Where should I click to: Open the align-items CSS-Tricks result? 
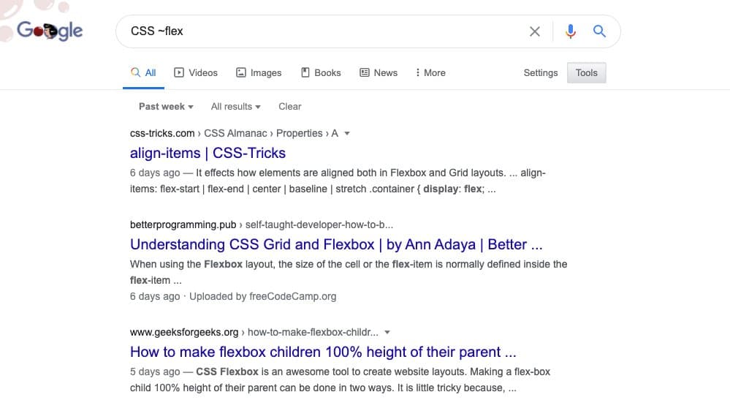coord(208,153)
